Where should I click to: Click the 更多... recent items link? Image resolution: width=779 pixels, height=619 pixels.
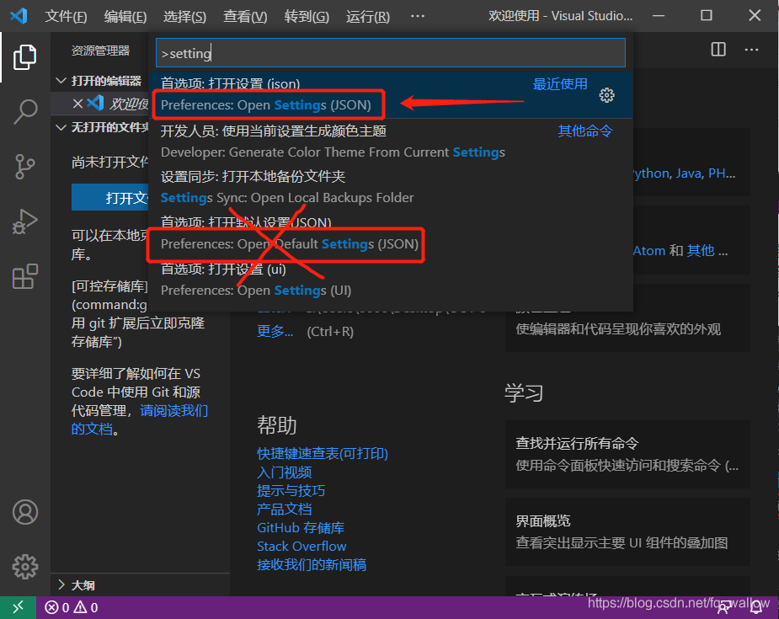(275, 331)
